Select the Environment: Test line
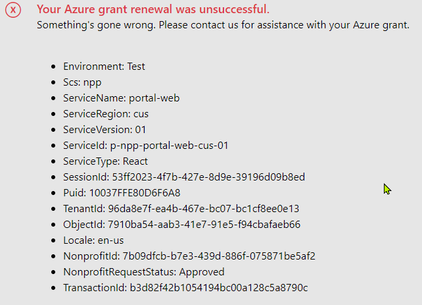This screenshot has width=422, height=305. click(104, 67)
